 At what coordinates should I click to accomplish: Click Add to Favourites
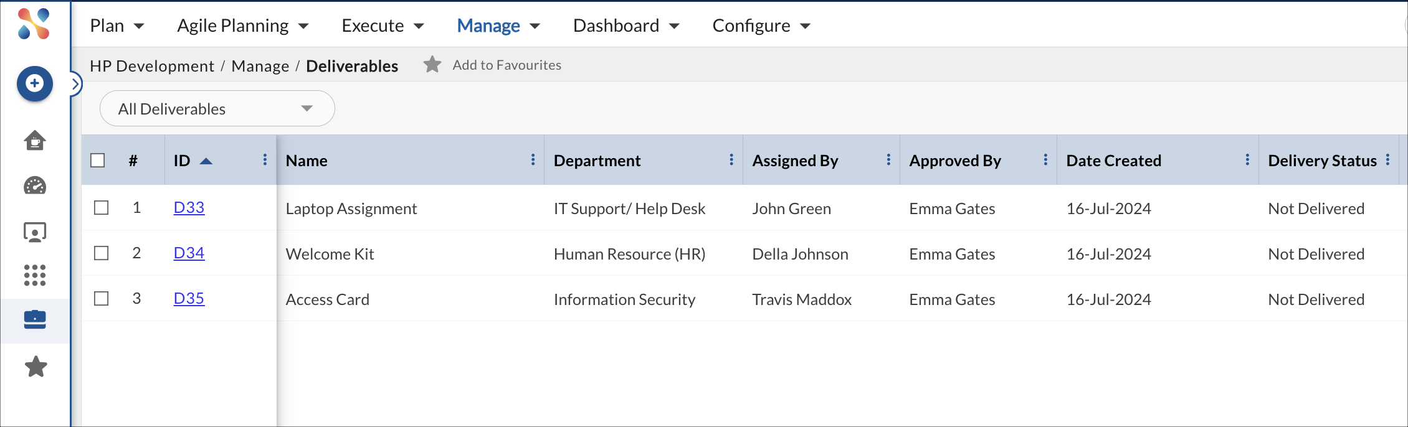pos(493,65)
